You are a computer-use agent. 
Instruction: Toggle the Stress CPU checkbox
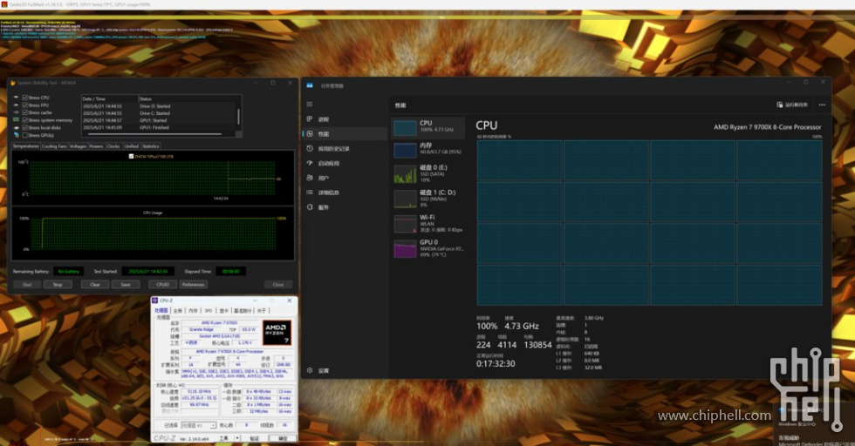click(x=25, y=98)
